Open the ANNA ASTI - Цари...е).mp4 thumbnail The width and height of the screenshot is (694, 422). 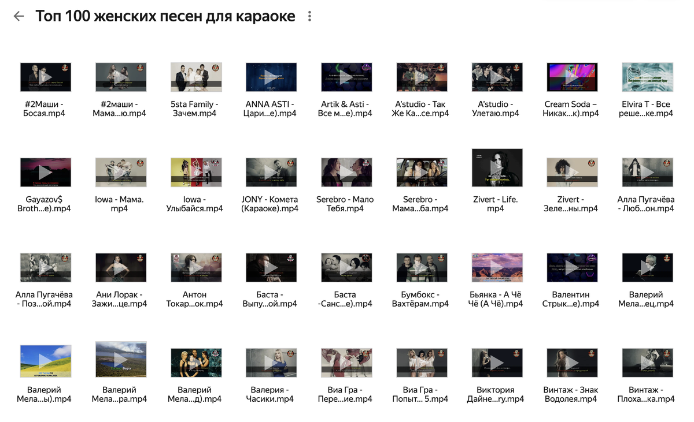(x=271, y=77)
